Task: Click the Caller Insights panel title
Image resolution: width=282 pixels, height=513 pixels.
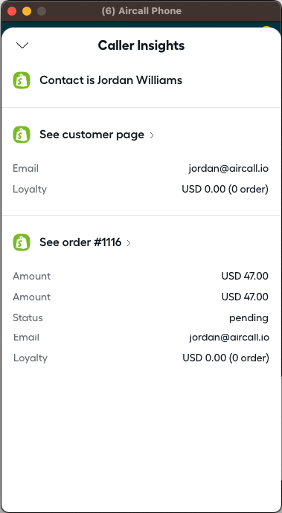Action: click(x=141, y=45)
